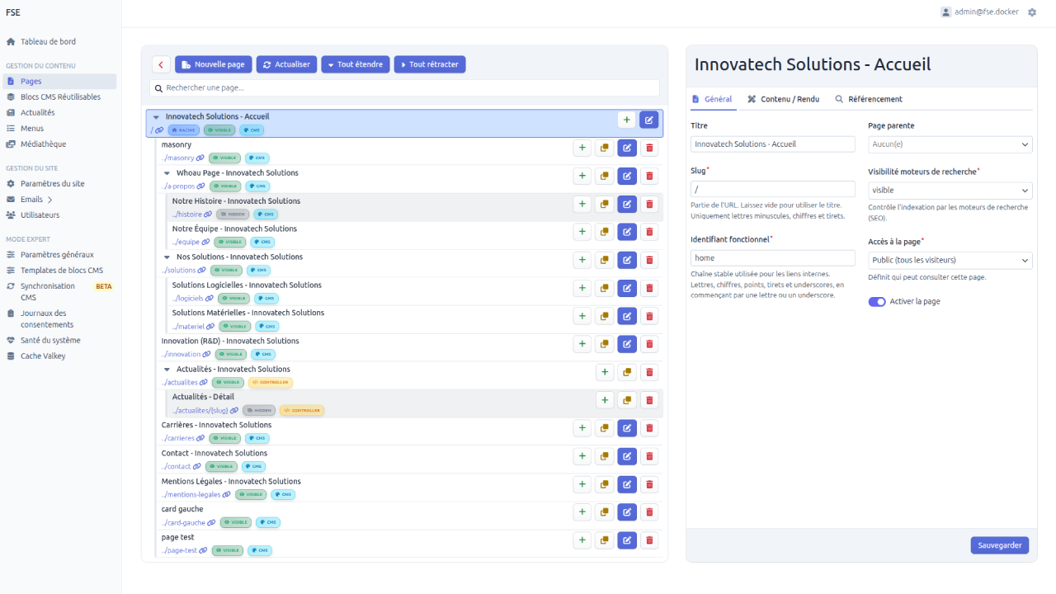Switch to the Référencement tab
The image size is (1056, 594).
(869, 99)
